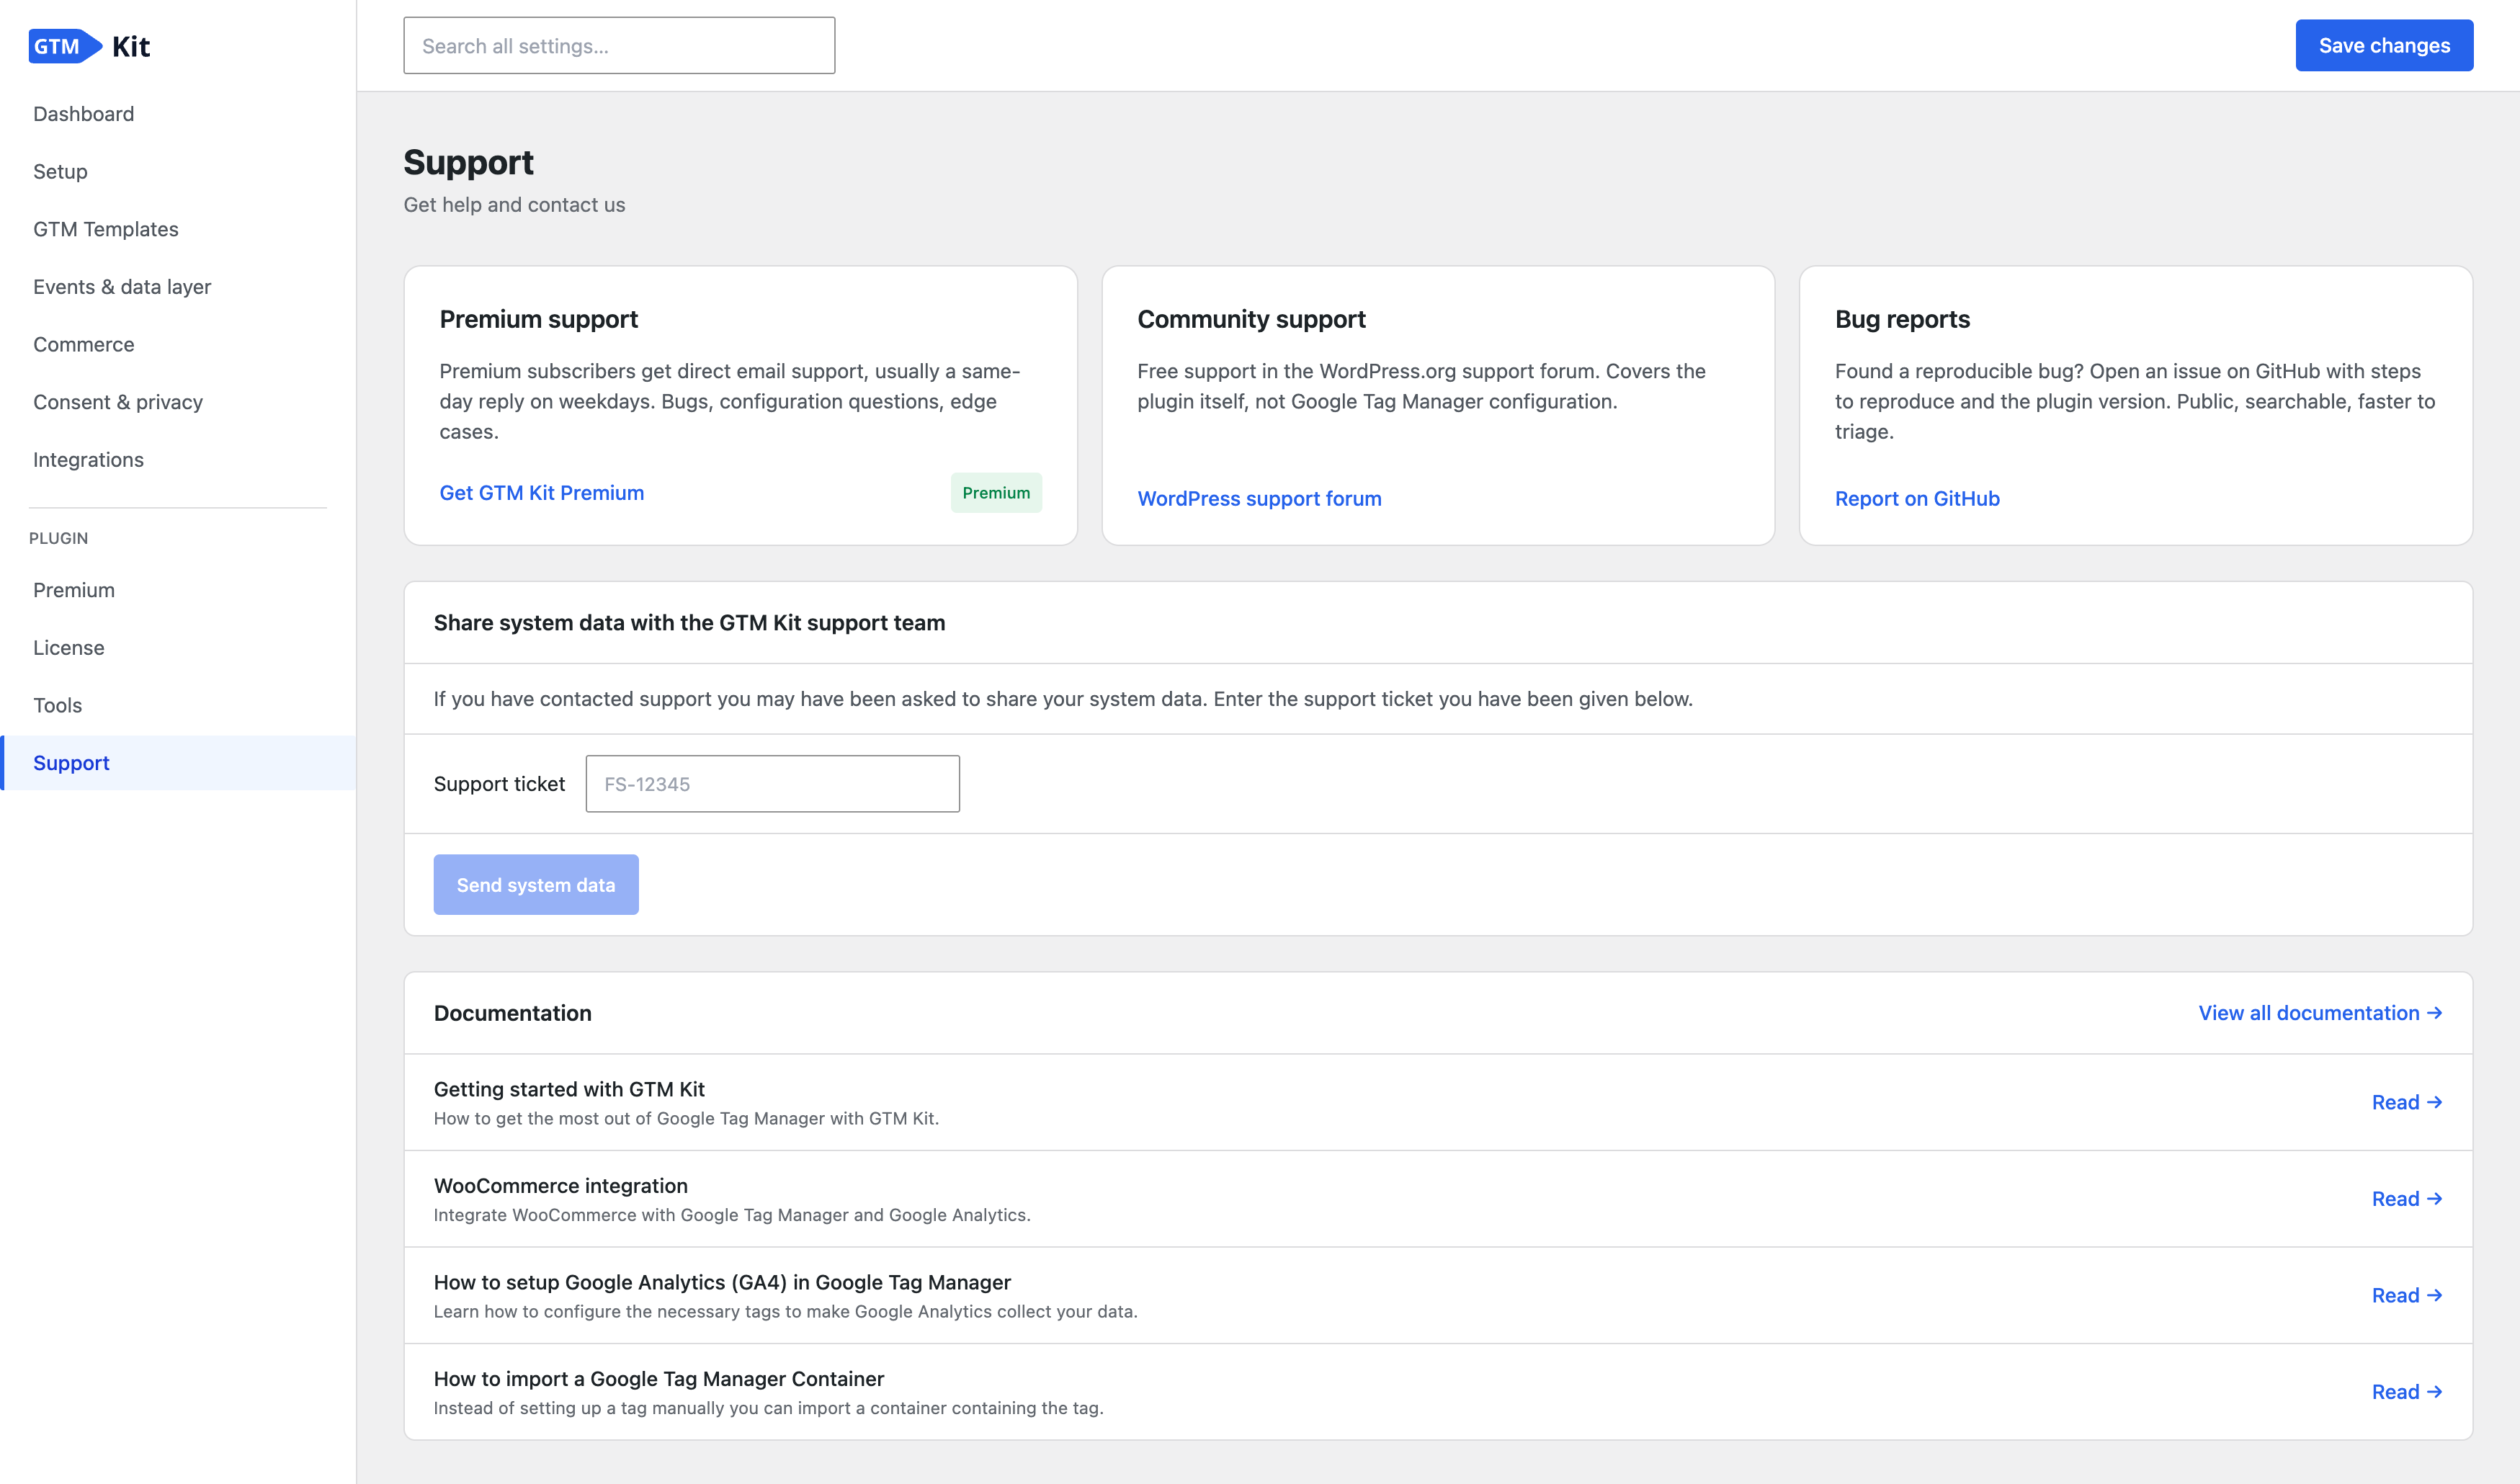Click the green Premium badge

996,493
